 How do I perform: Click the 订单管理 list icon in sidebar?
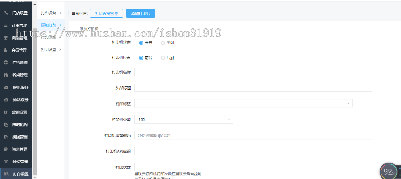click(6, 25)
